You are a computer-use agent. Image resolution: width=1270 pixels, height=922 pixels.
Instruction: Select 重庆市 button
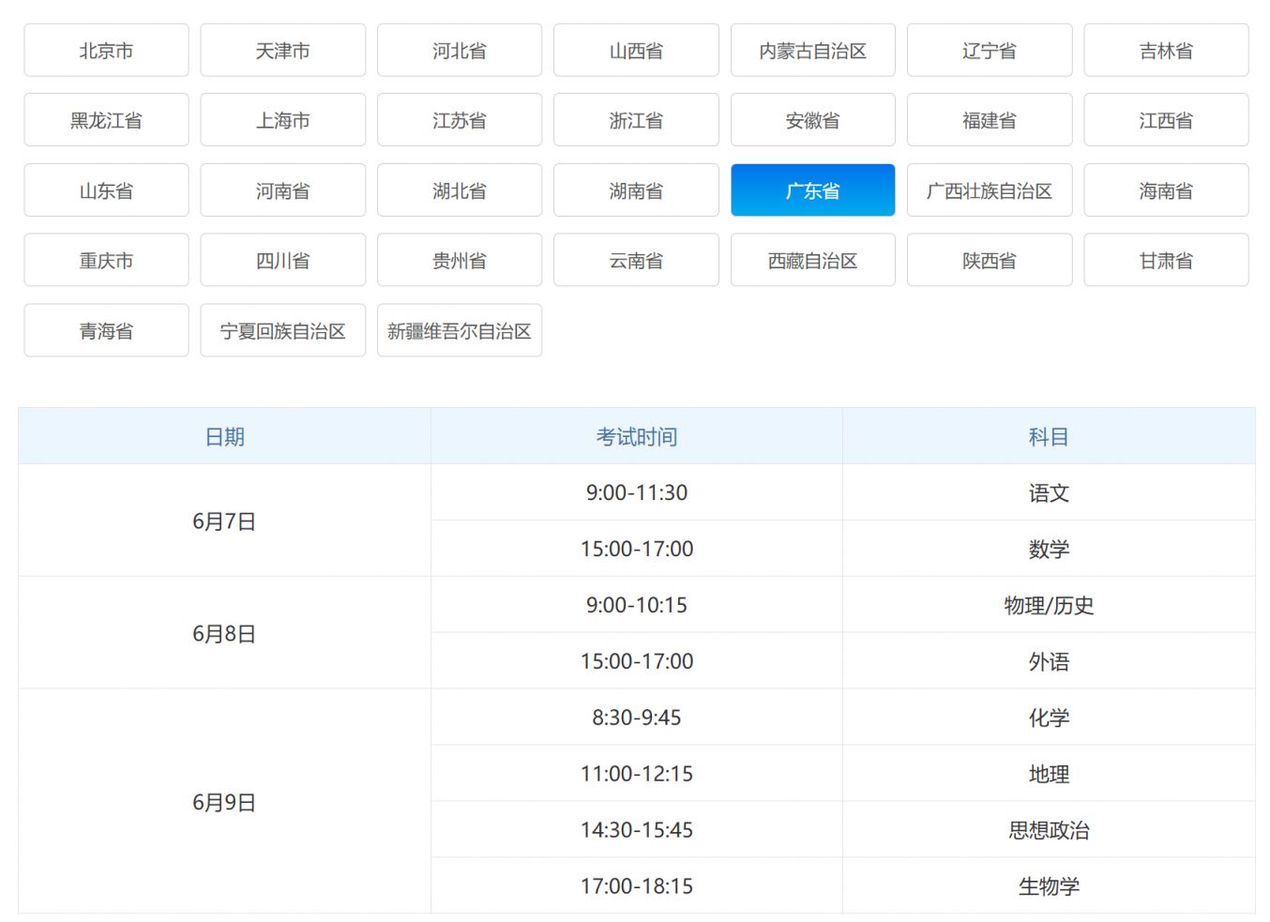tap(106, 260)
